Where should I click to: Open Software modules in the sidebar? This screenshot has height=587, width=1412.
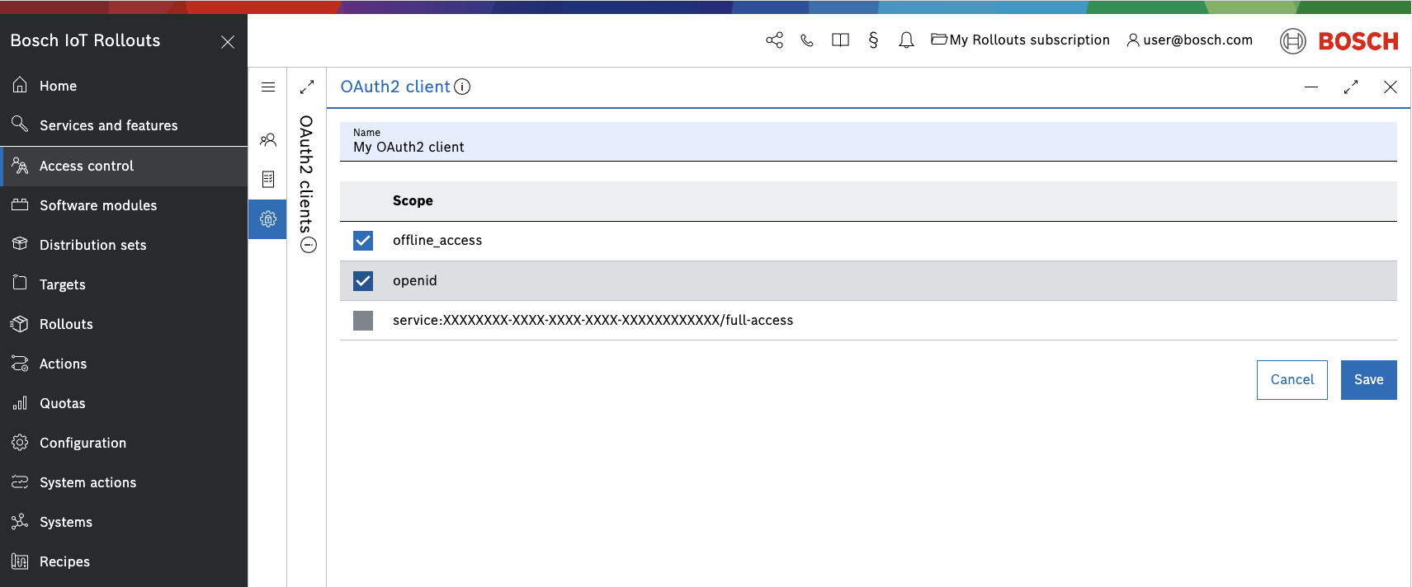click(x=97, y=205)
